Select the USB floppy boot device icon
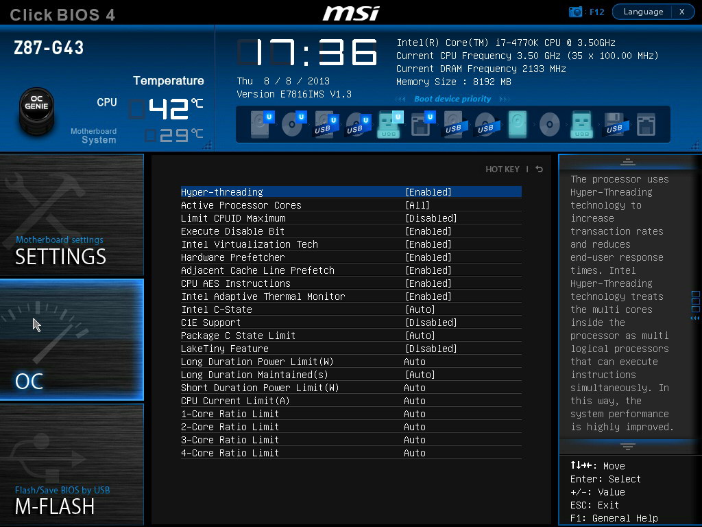The height and width of the screenshot is (527, 702). tap(616, 124)
